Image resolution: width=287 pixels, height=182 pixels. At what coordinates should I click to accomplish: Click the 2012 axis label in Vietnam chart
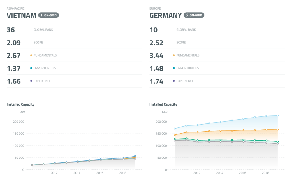tap(54, 173)
